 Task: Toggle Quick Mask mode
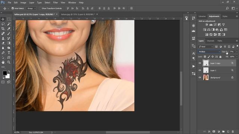(x=3, y=82)
